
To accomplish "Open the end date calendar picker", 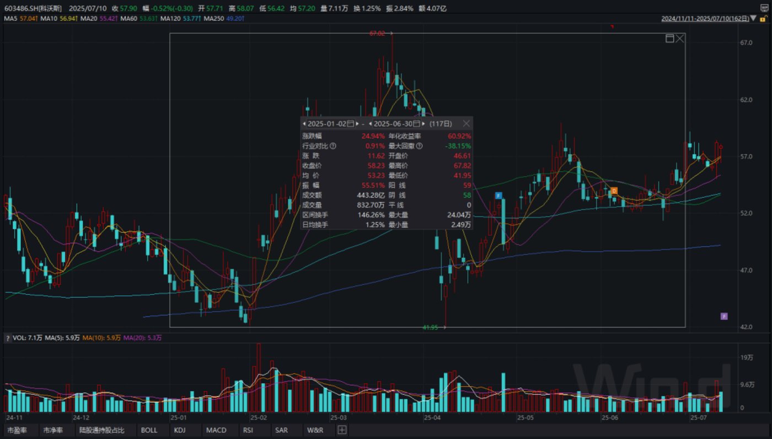I will pos(417,124).
